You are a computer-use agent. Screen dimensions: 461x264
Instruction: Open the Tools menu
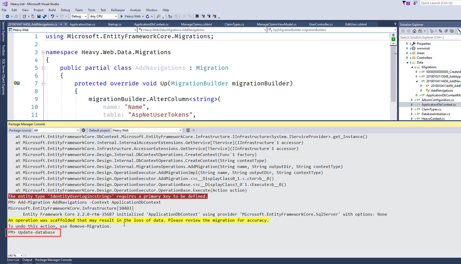tap(91, 10)
